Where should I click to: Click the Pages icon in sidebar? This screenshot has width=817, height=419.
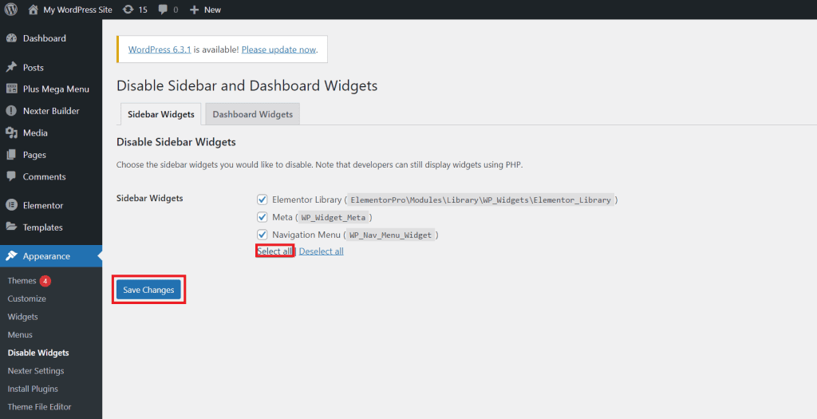(x=11, y=155)
